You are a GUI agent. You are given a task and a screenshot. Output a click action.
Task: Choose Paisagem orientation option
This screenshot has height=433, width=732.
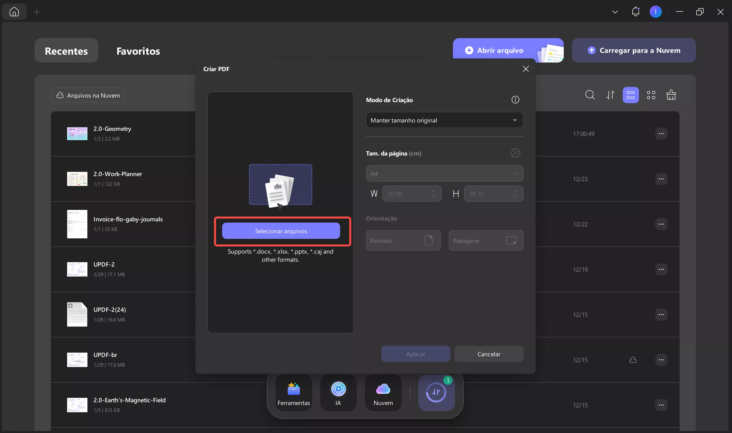click(486, 240)
